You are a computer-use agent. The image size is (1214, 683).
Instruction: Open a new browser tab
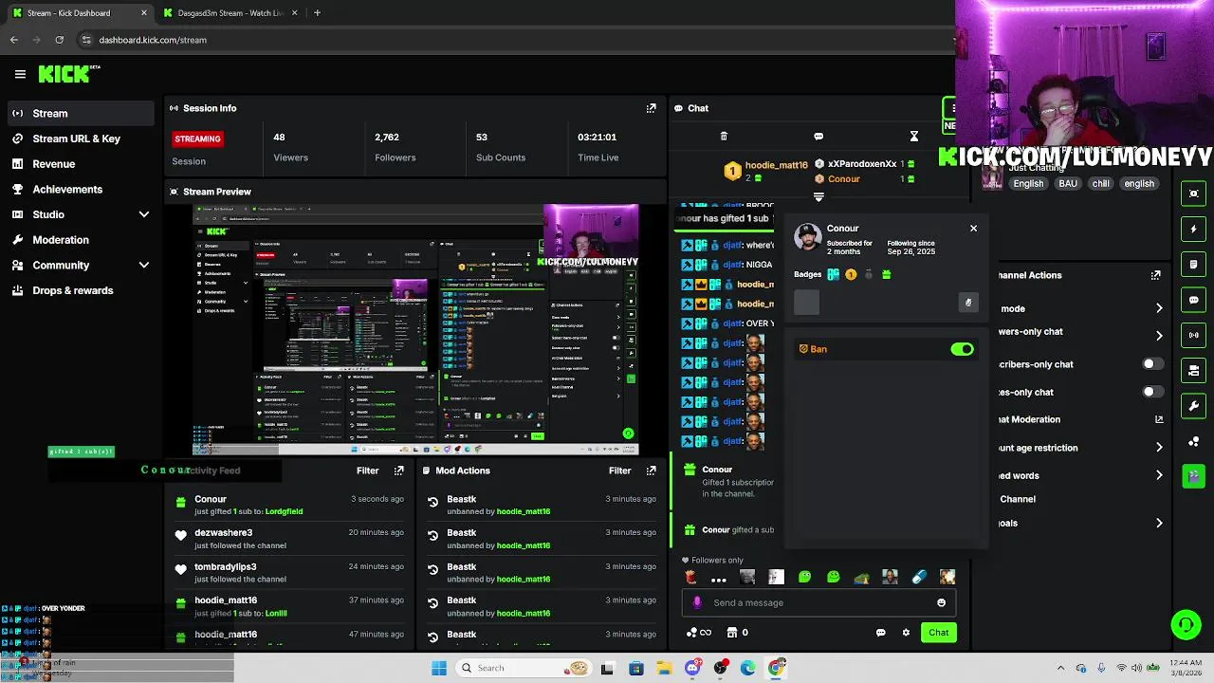pos(317,13)
